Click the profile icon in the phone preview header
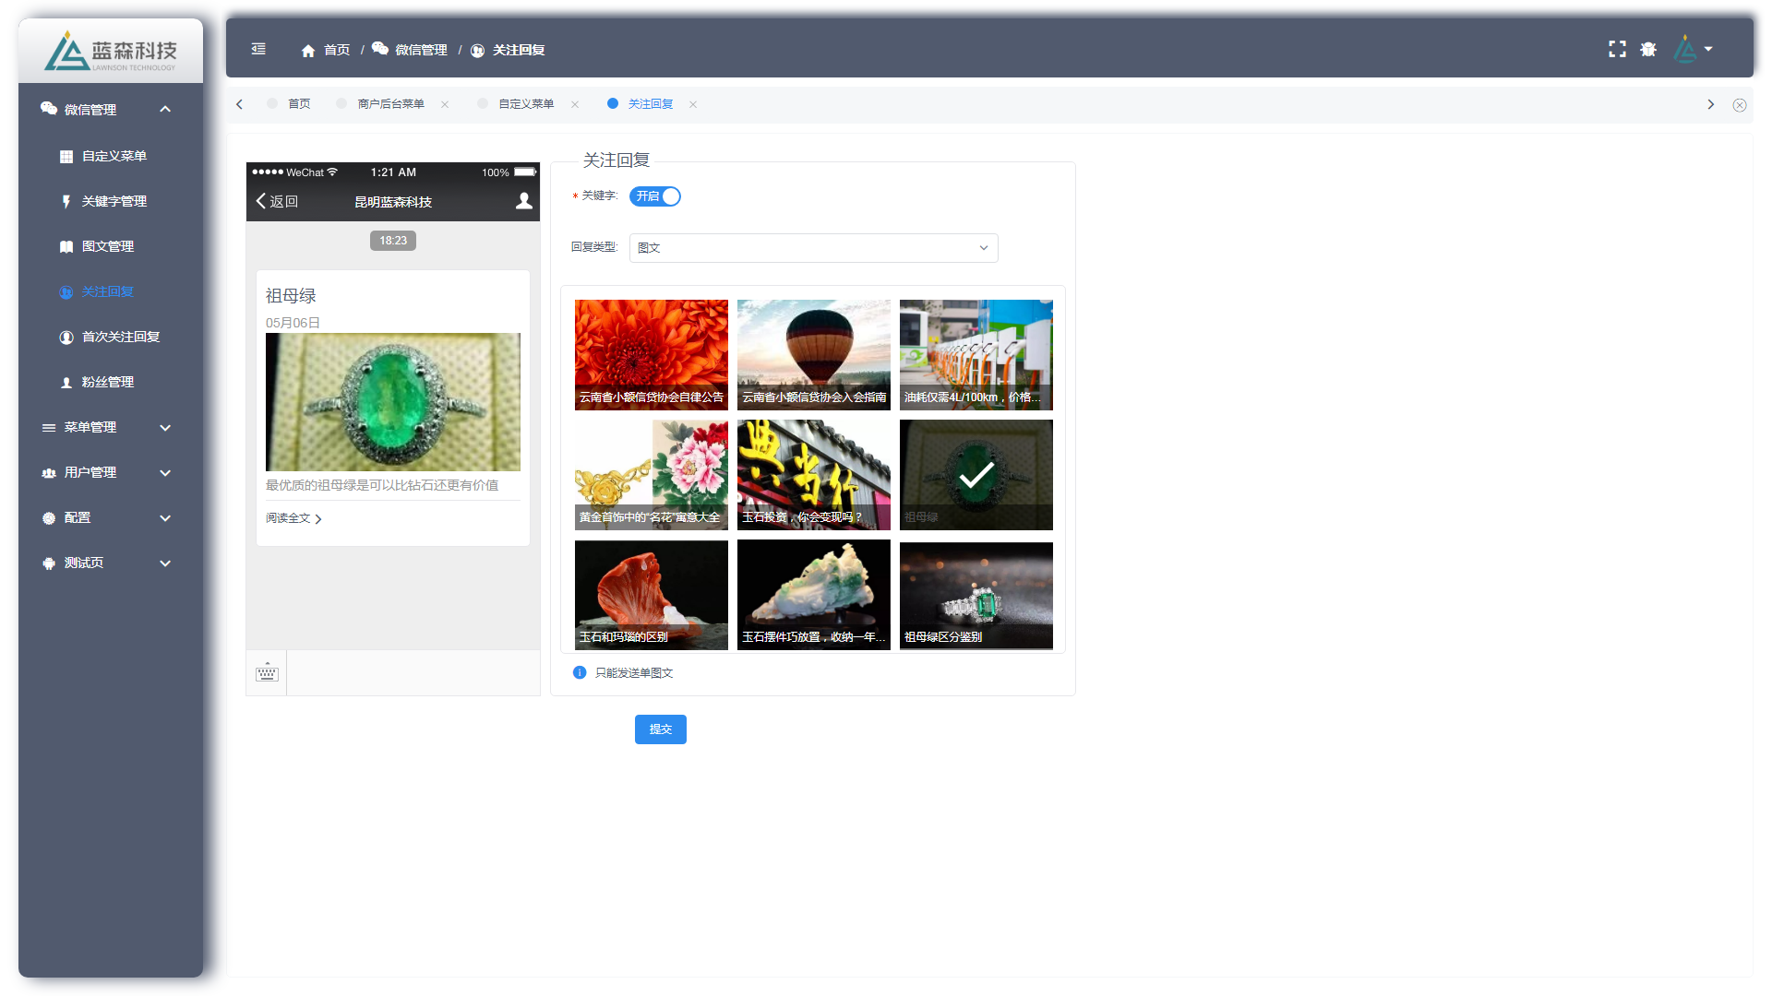Image resolution: width=1772 pixels, height=996 pixels. 524,201
